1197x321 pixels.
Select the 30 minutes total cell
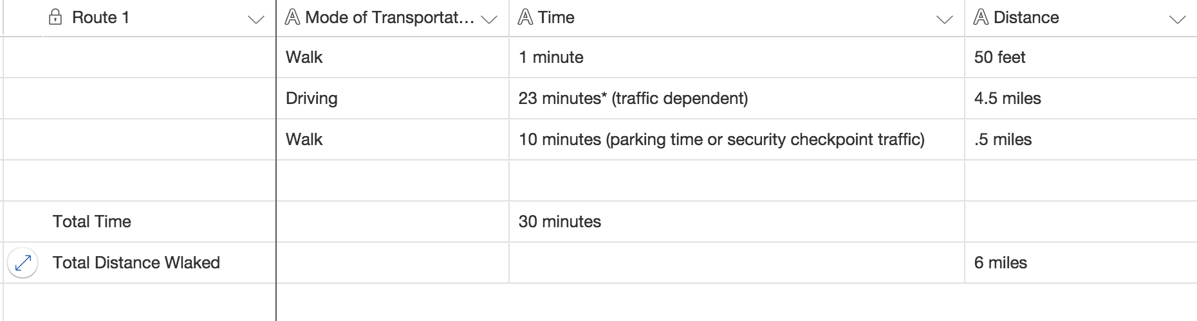click(x=736, y=221)
